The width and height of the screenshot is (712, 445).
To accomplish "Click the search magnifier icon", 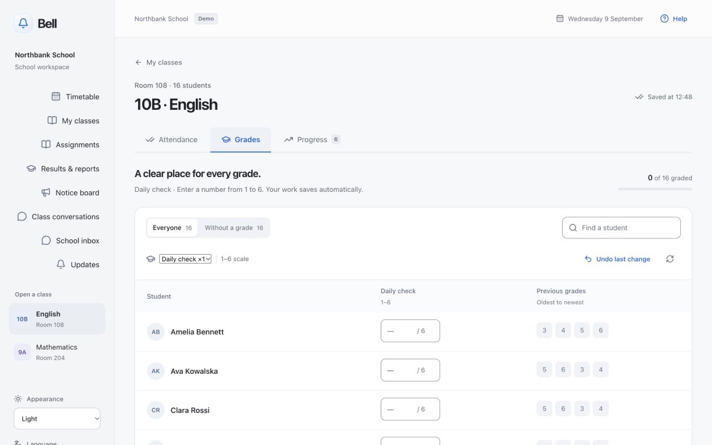I will coord(573,228).
